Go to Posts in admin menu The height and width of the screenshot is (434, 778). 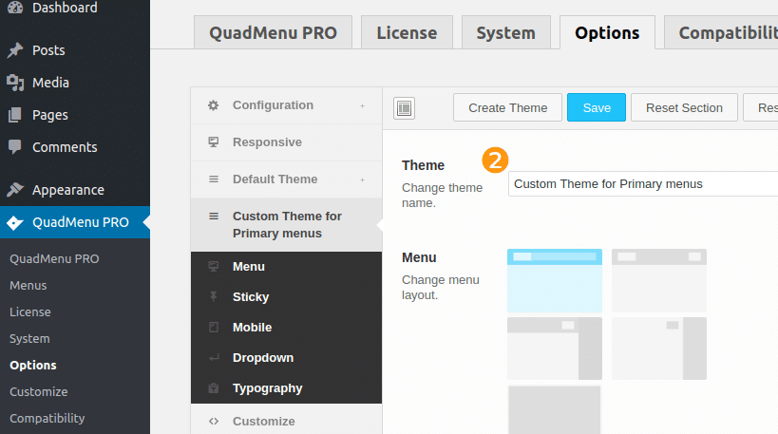pyautogui.click(x=48, y=50)
